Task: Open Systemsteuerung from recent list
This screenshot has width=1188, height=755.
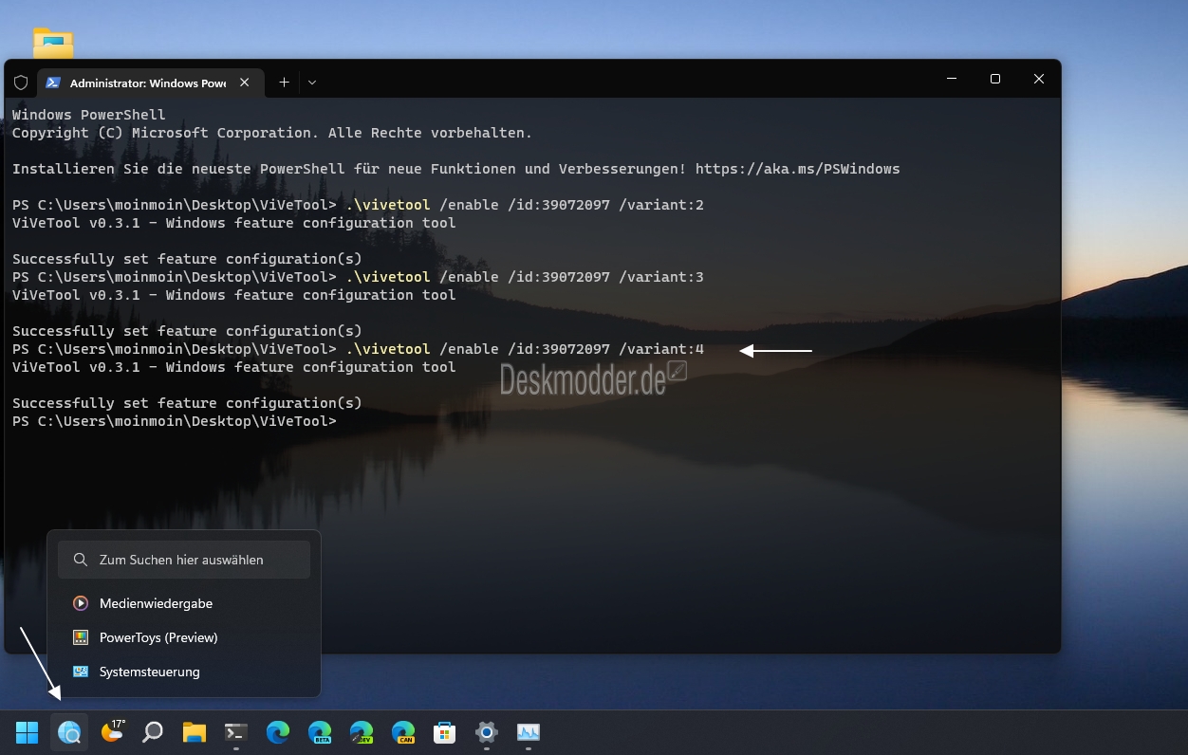Action: [x=184, y=672]
